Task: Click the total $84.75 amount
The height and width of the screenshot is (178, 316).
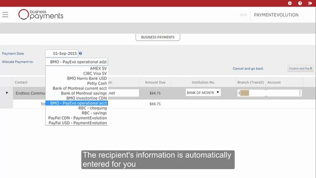Action: 155,104
